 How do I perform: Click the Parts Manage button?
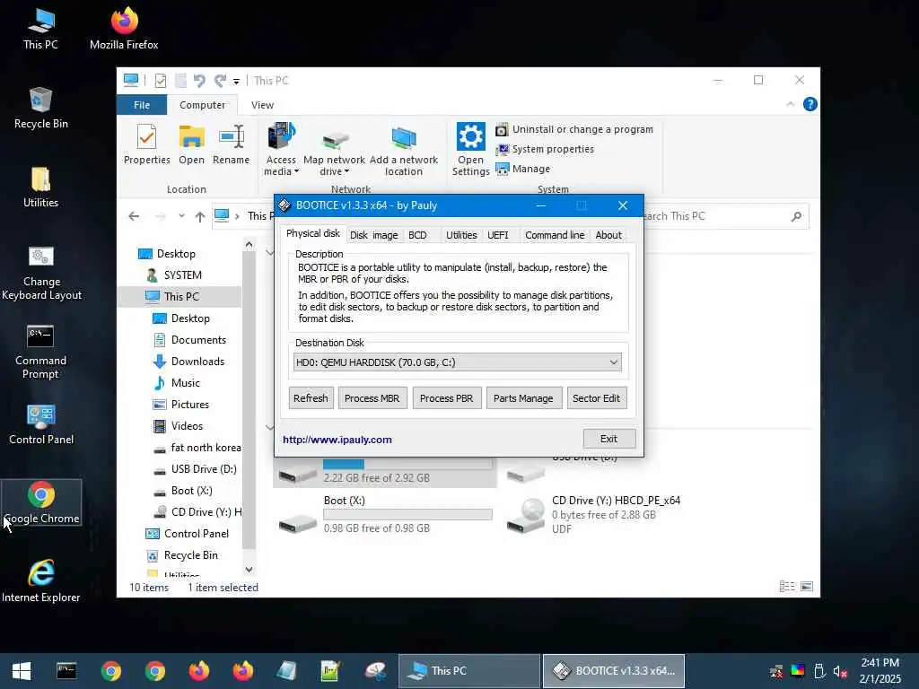click(523, 397)
